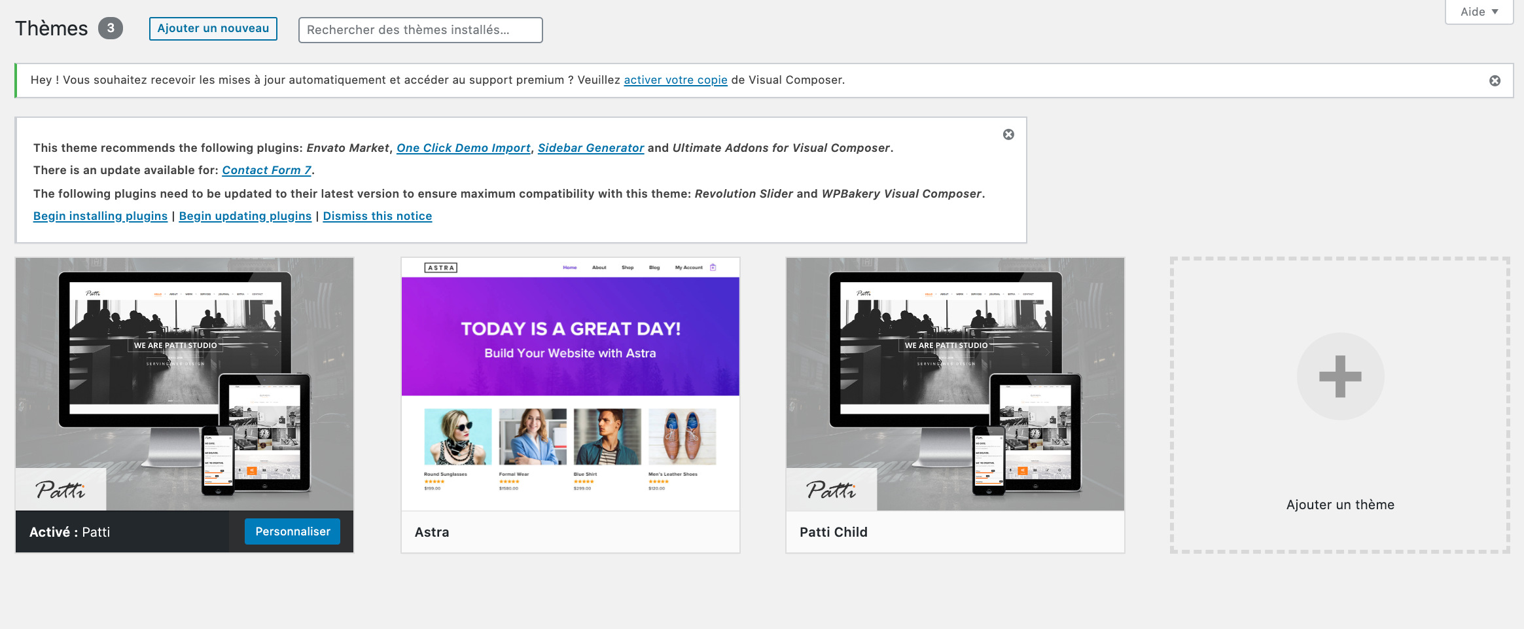The width and height of the screenshot is (1524, 629).
Task: Click the Patti Child theme name
Action: pyautogui.click(x=833, y=532)
